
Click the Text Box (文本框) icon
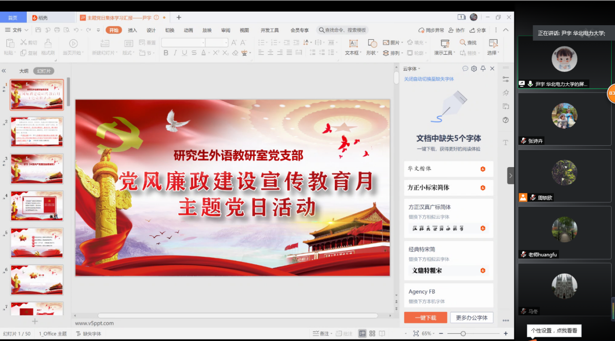pyautogui.click(x=353, y=43)
